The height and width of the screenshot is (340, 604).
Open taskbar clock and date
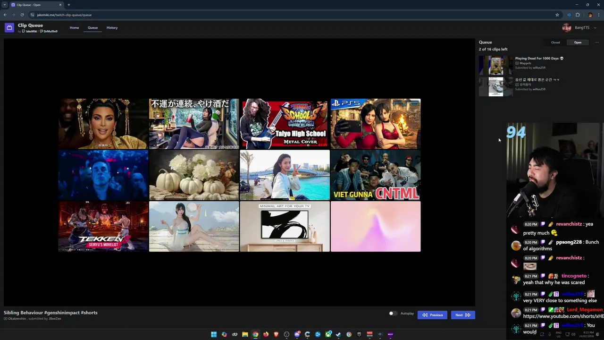point(587,334)
